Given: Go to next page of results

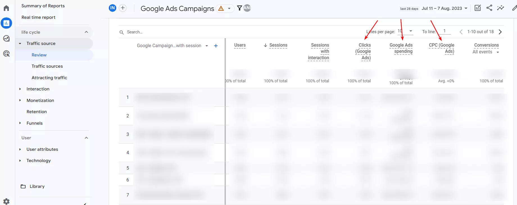Looking at the screenshot, I should tap(500, 32).
